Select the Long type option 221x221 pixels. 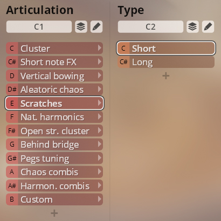pyautogui.click(x=166, y=62)
